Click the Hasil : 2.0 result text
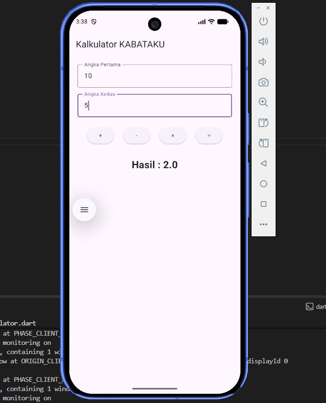The image size is (326, 403). coord(154,165)
